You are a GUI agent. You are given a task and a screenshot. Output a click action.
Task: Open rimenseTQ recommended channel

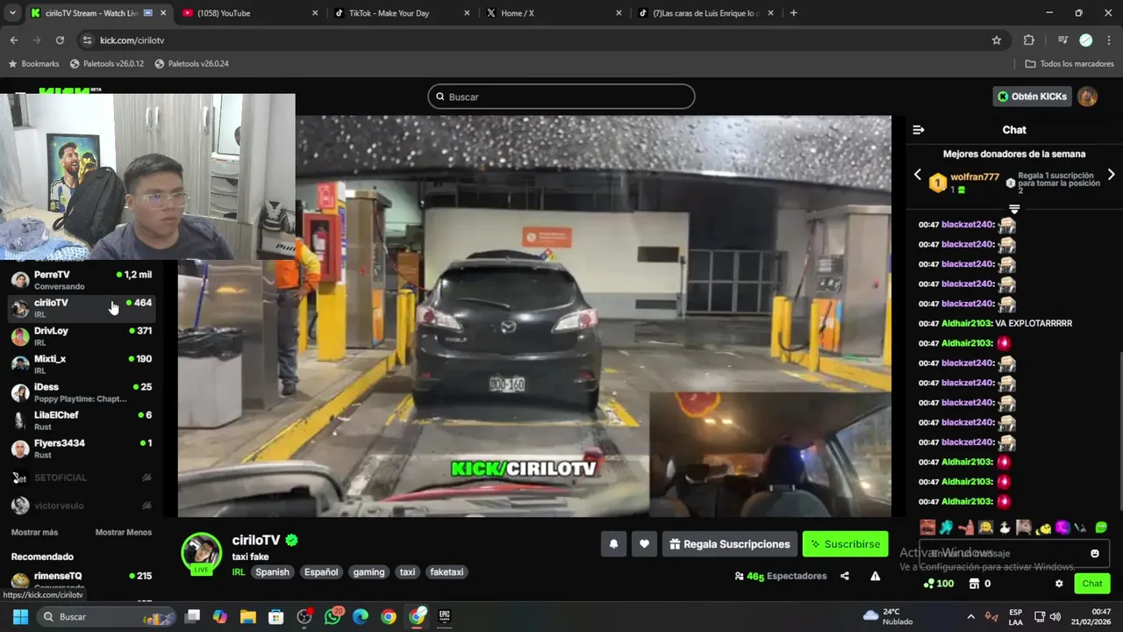pos(82,580)
